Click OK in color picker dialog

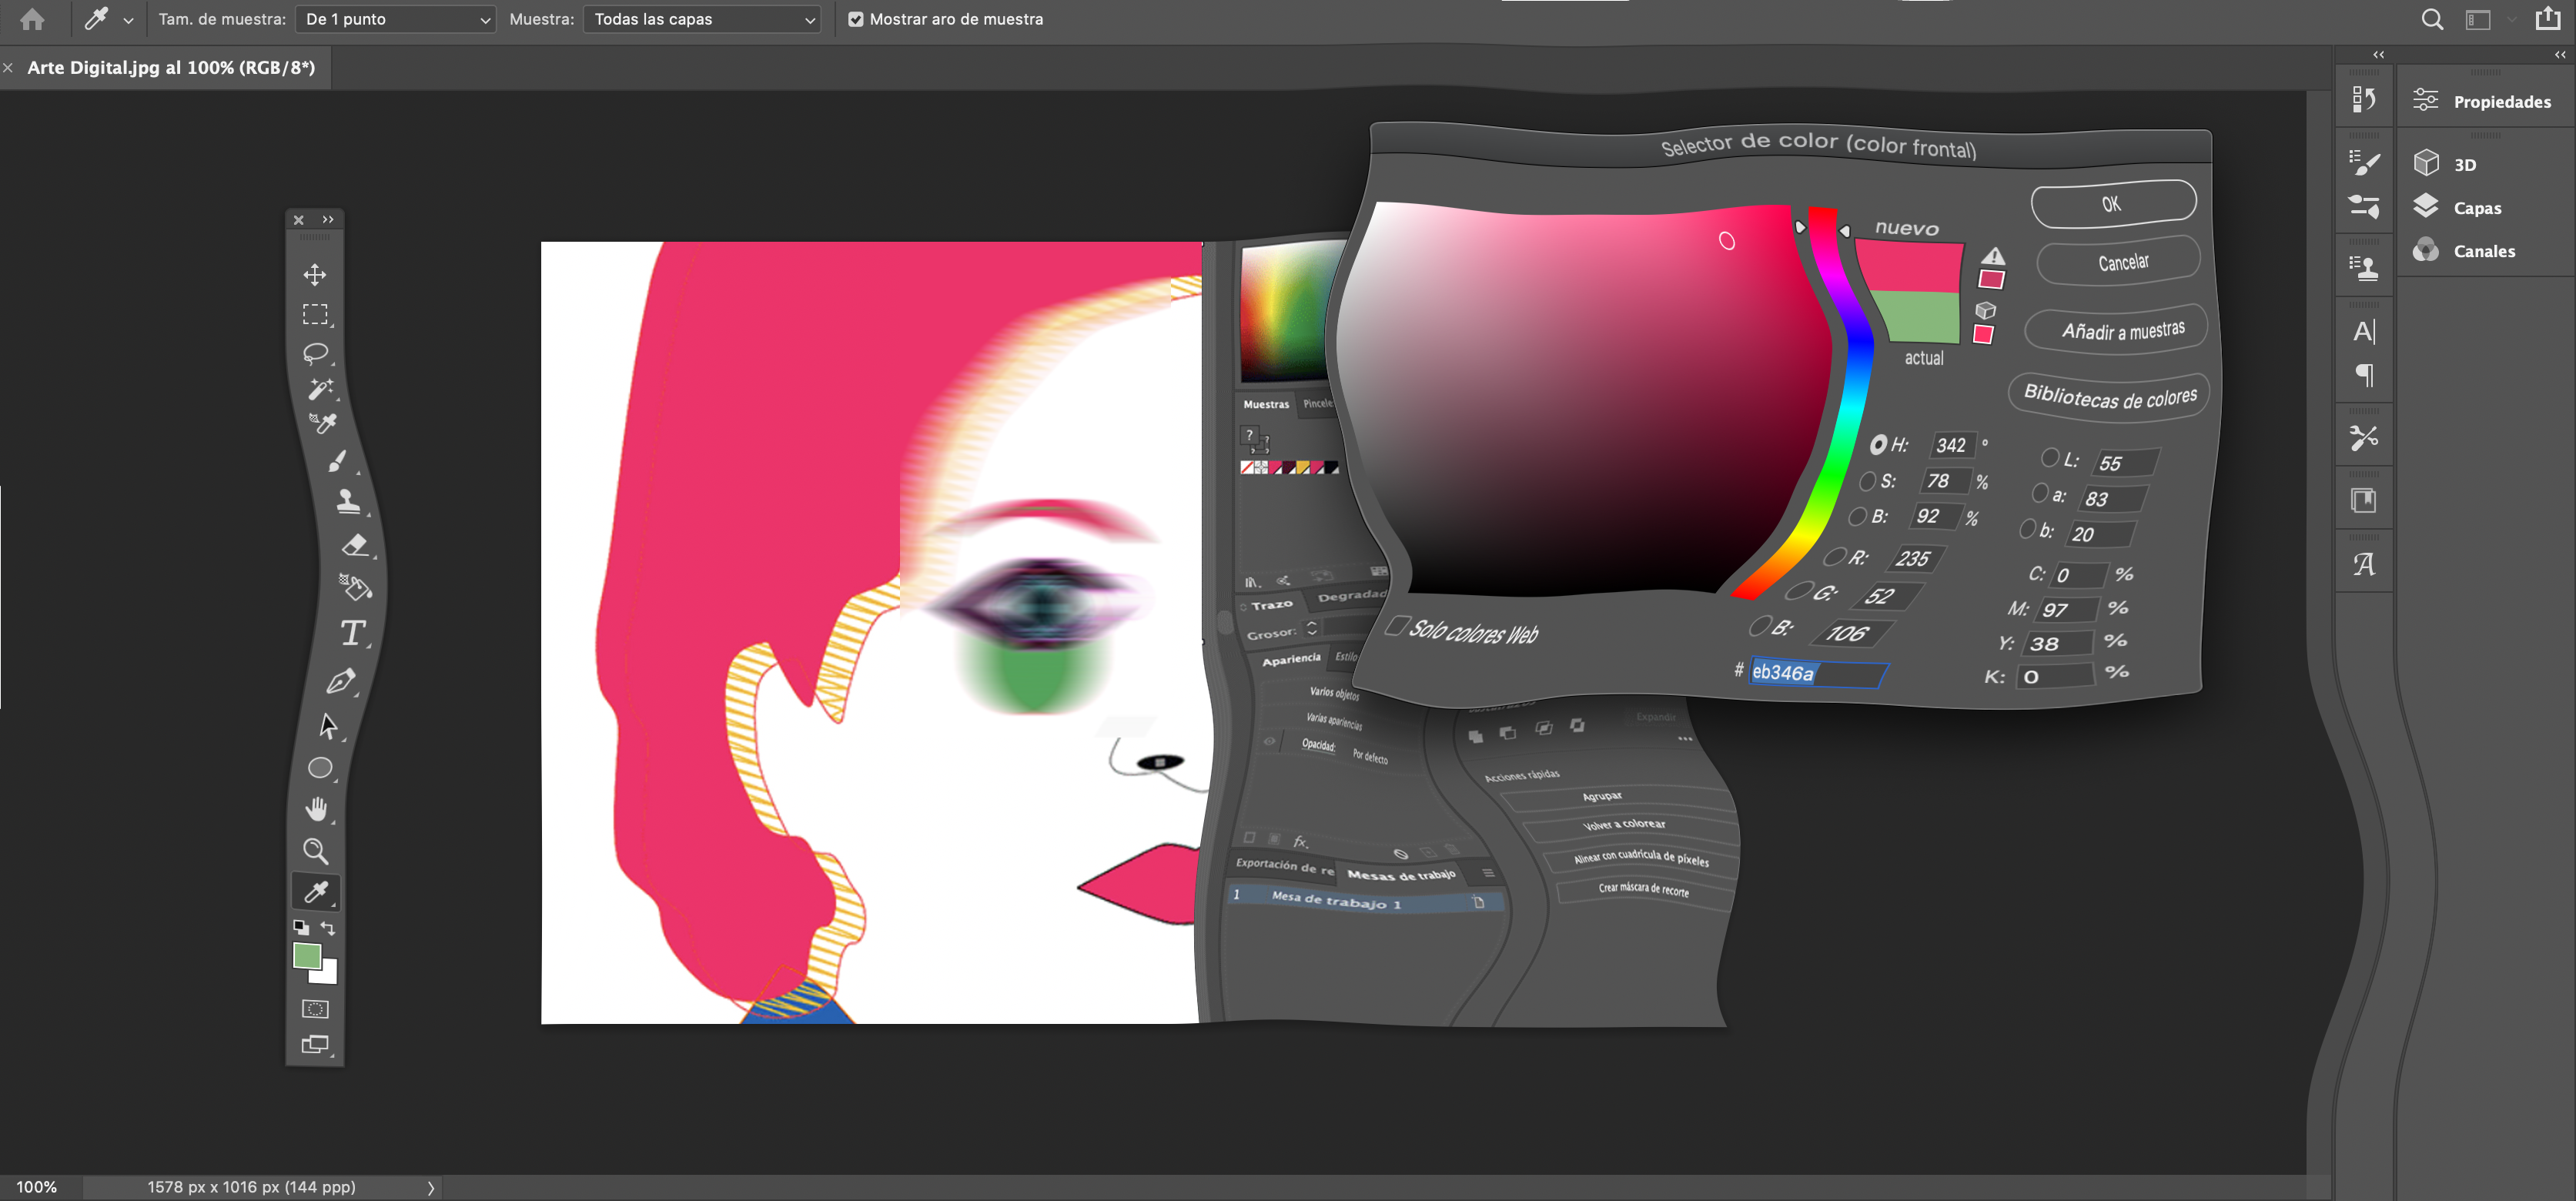coord(2112,203)
